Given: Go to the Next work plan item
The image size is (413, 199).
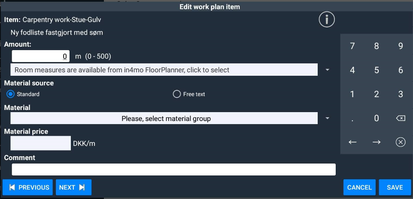Looking at the screenshot, I should 73,187.
